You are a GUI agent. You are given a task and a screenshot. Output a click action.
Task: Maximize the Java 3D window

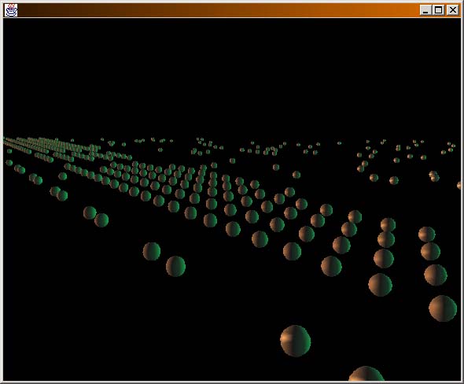[x=439, y=10]
